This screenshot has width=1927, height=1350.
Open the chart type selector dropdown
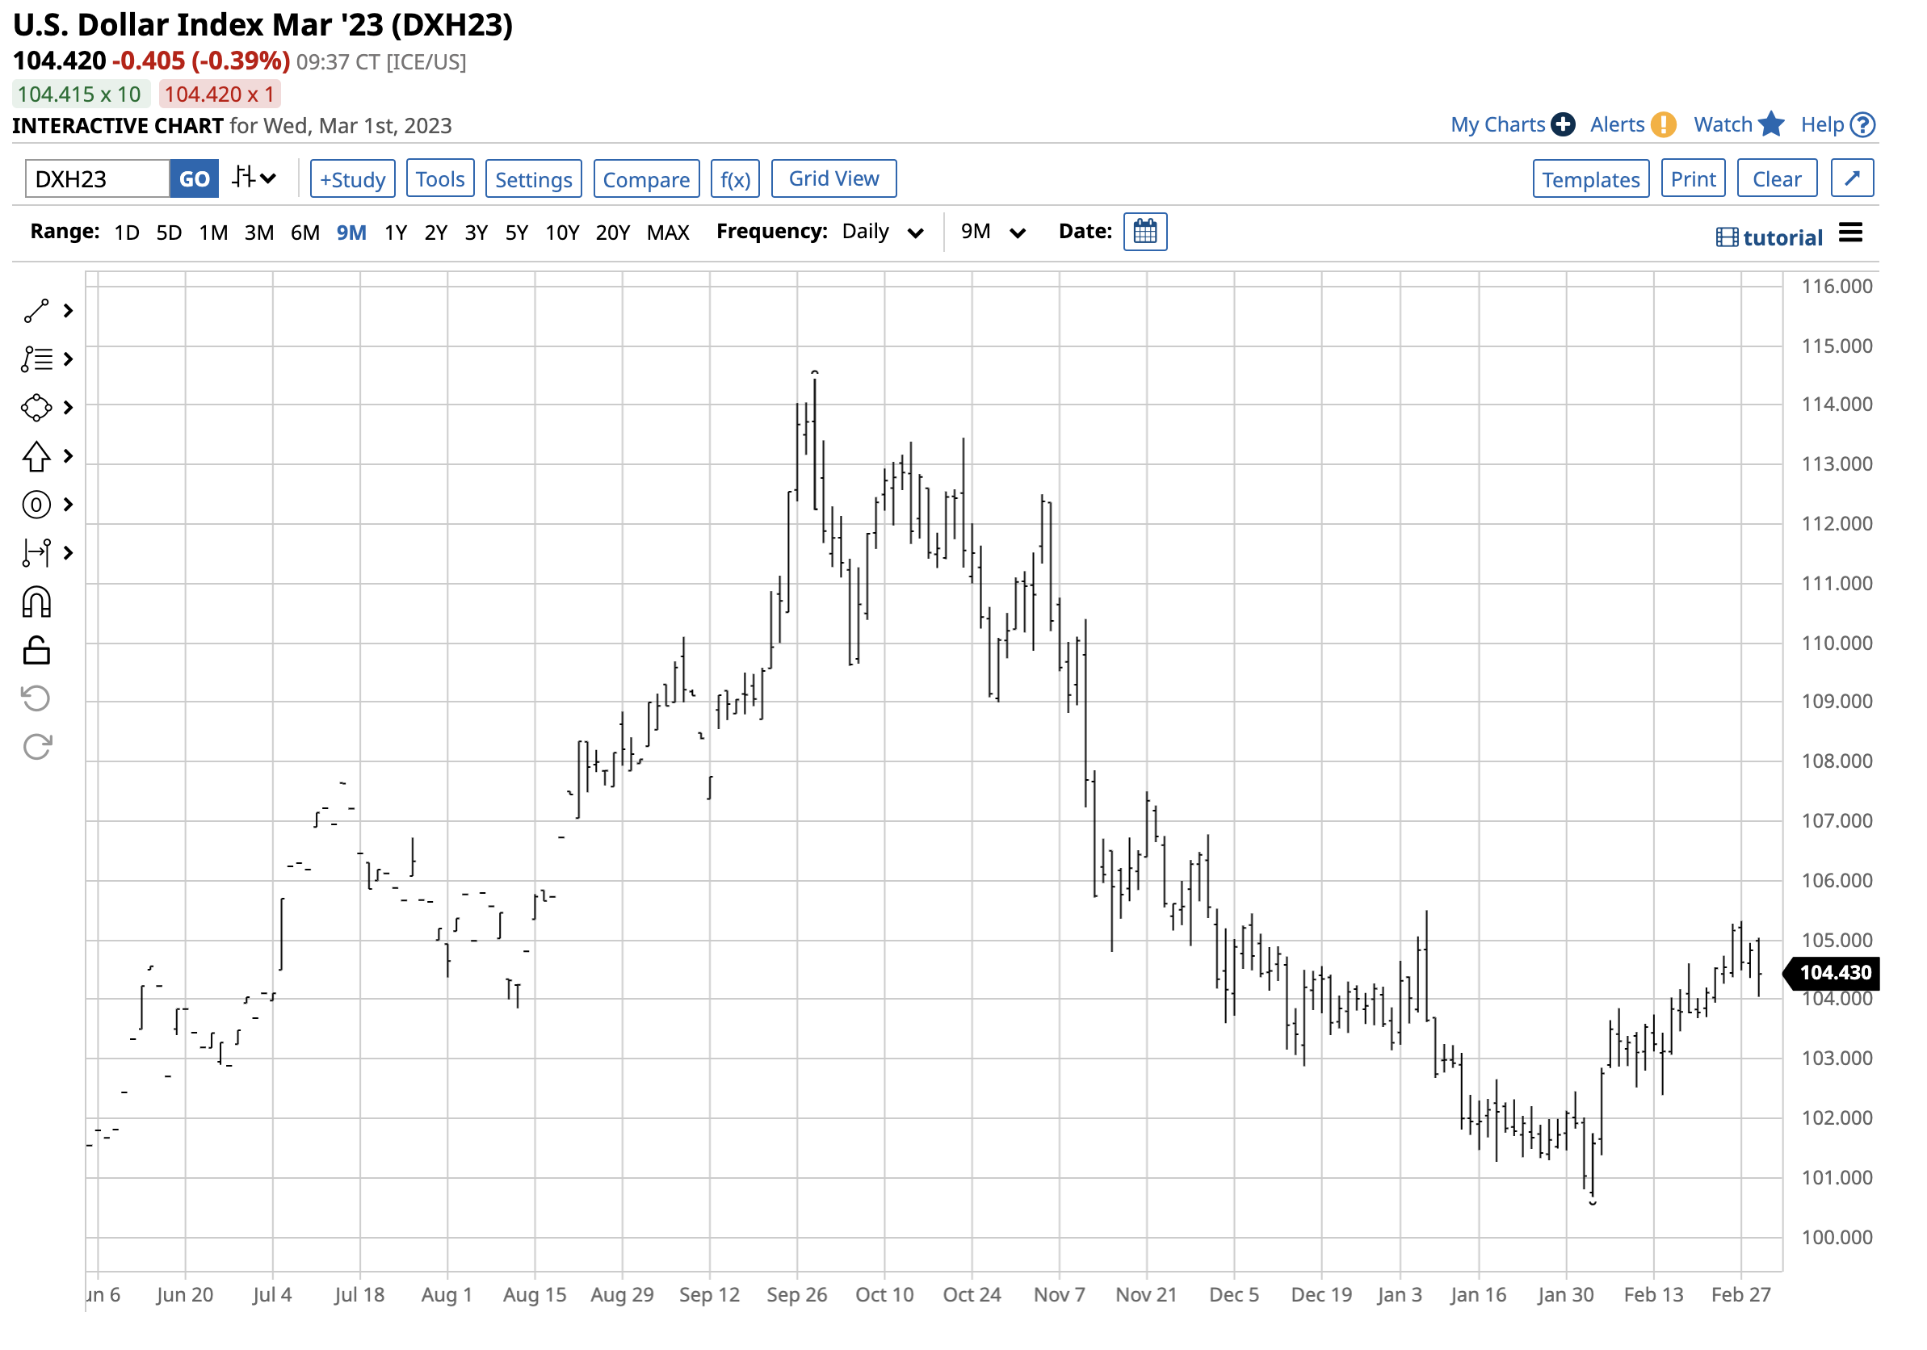pos(254,178)
